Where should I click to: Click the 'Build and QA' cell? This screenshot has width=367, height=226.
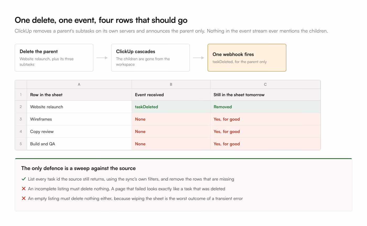79,144
